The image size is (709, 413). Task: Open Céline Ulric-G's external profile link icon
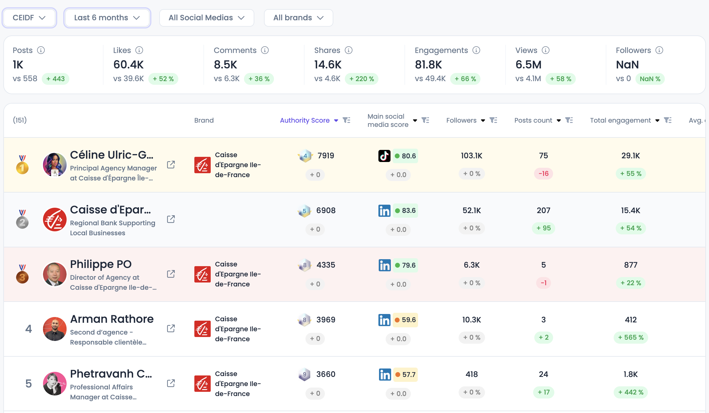coord(171,164)
